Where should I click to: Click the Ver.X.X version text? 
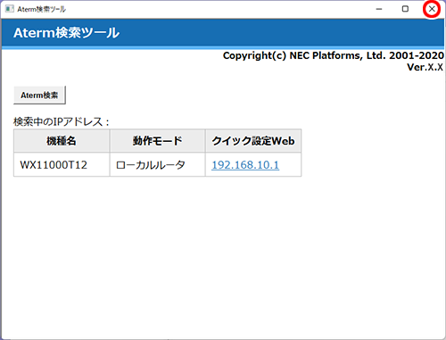coord(425,67)
